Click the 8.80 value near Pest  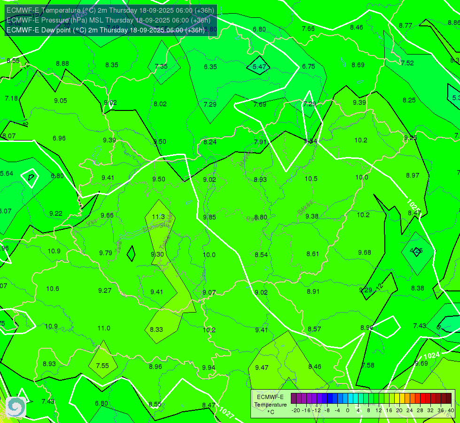point(260,217)
